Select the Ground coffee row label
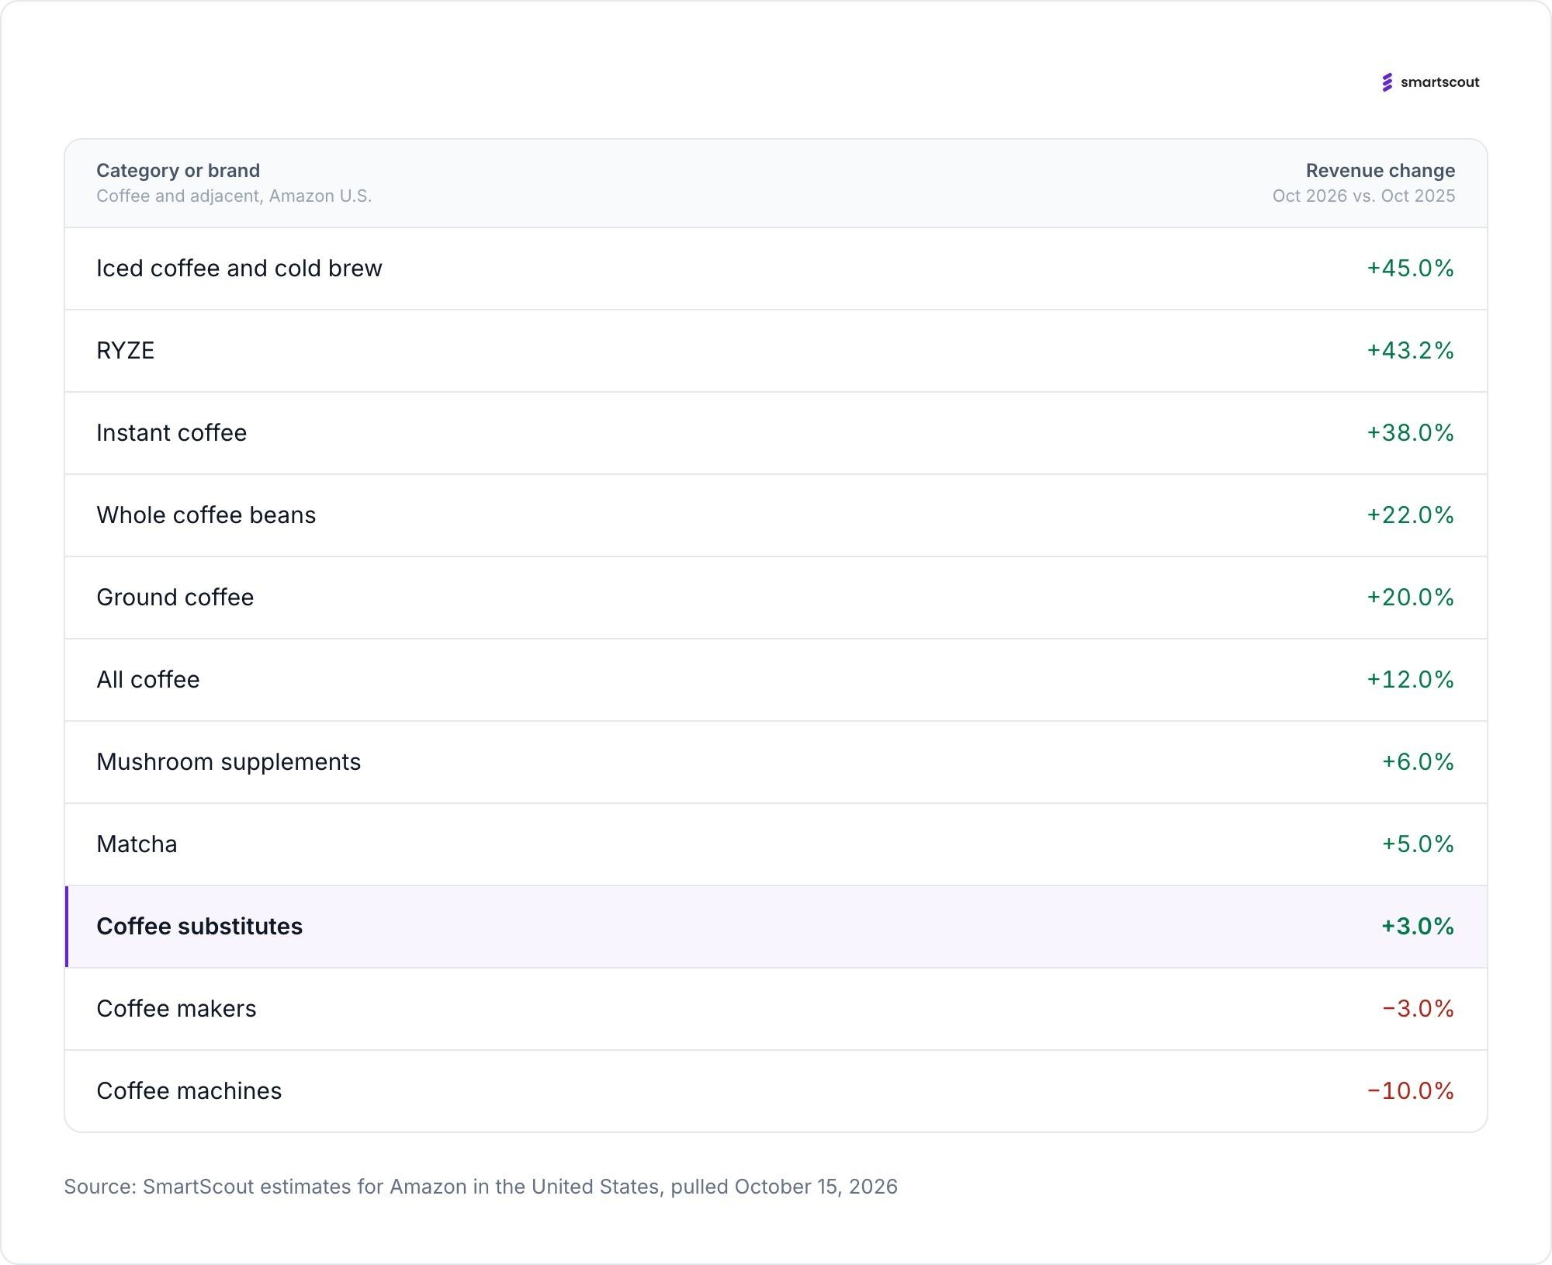 [x=175, y=598]
